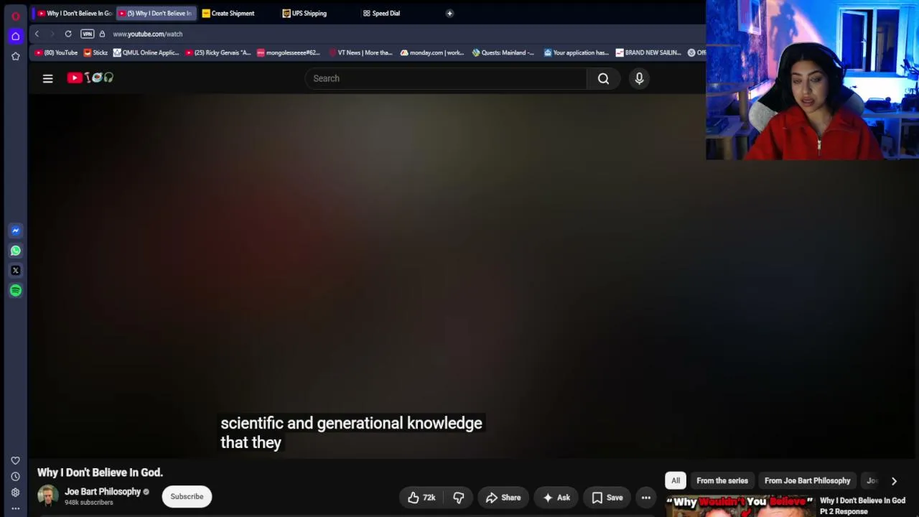919x517 pixels.
Task: Go to YouTube home via logo
Action: click(90, 78)
